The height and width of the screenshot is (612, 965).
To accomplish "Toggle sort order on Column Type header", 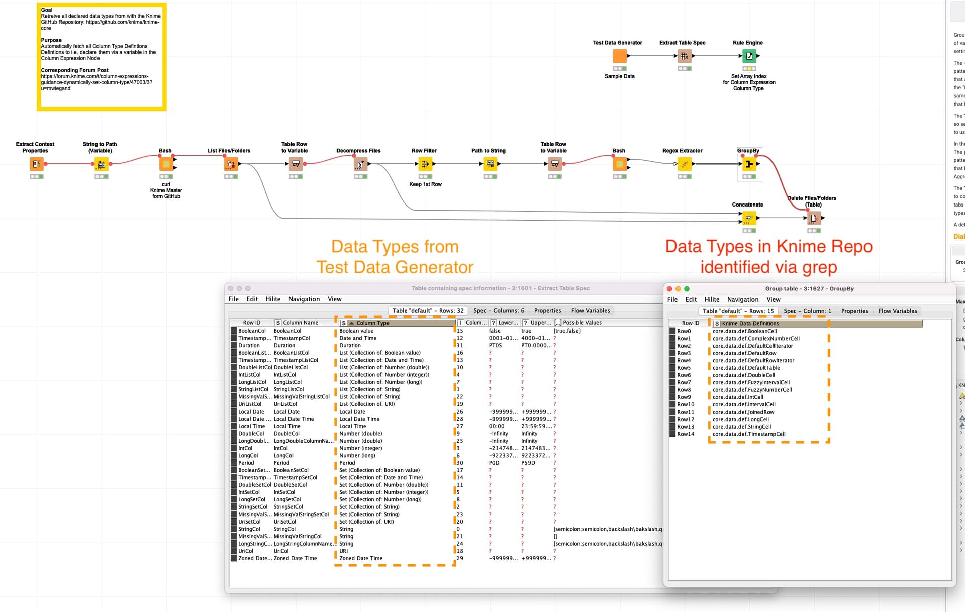I will coord(372,323).
